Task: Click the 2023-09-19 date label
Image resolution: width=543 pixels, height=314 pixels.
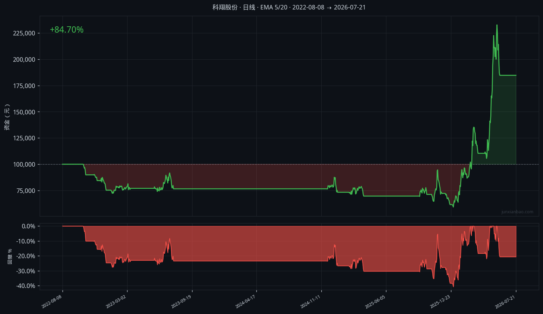Action: click(x=181, y=302)
